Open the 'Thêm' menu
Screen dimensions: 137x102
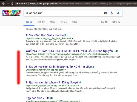click(x=74, y=22)
